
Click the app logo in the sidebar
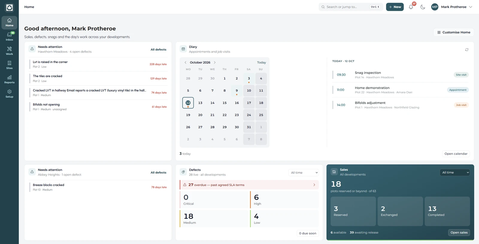(9, 7)
